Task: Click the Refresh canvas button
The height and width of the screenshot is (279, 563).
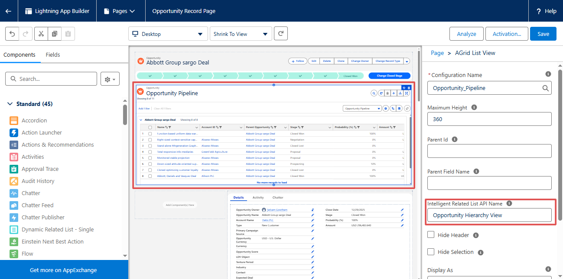Action: pos(281,33)
